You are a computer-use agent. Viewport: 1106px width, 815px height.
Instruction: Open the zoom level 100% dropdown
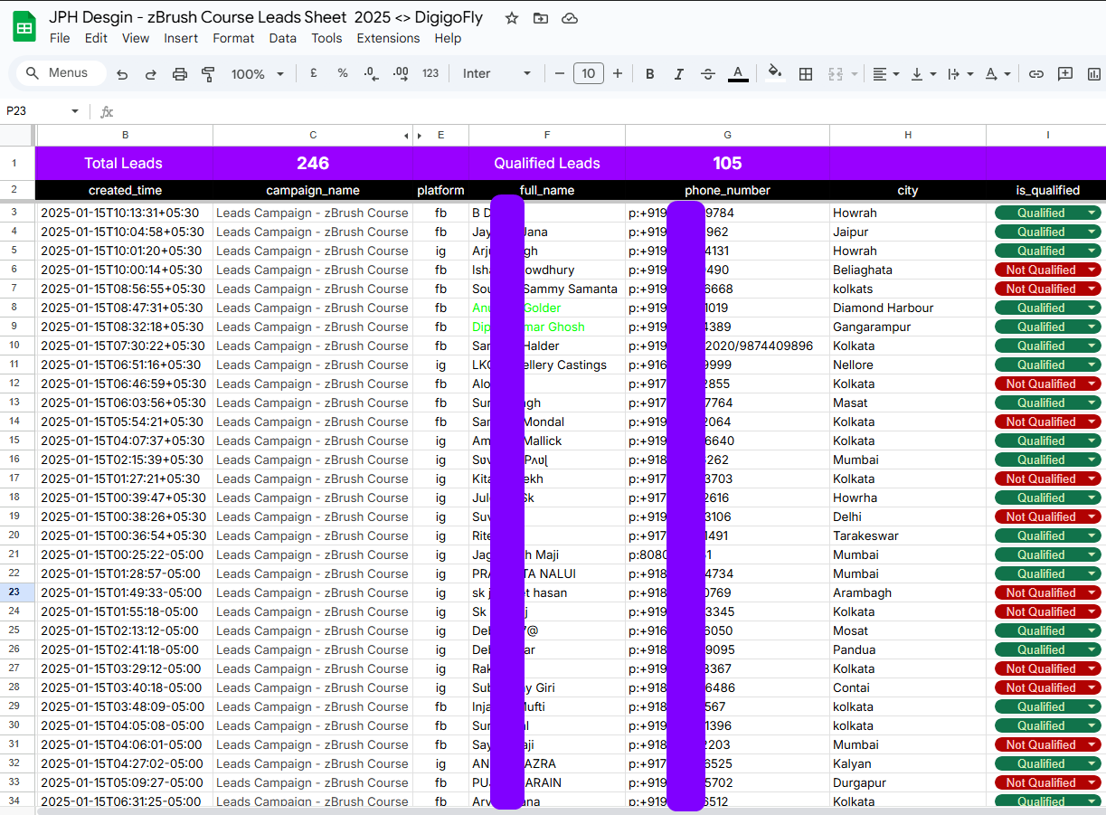pos(257,74)
